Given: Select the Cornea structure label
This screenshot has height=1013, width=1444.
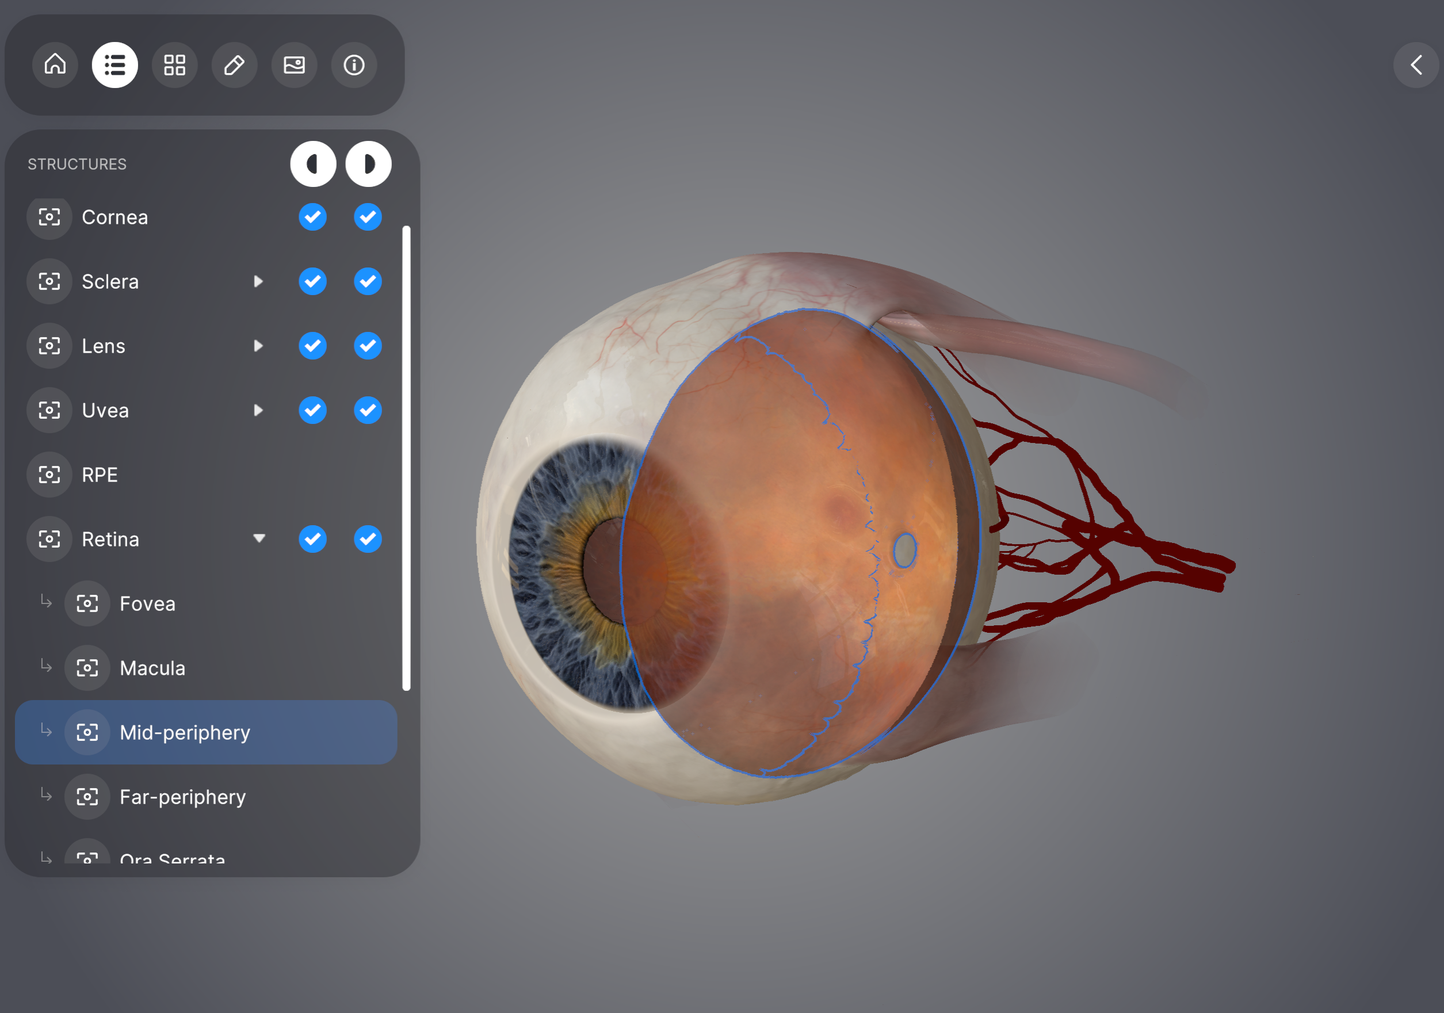Looking at the screenshot, I should [115, 217].
